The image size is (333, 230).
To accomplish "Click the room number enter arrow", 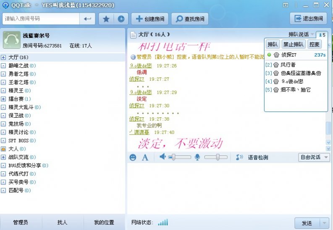I will tap(87, 19).
